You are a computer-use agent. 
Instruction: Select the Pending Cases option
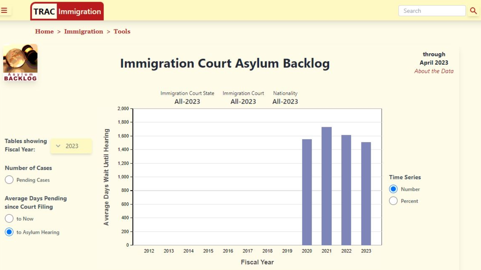[x=9, y=180]
